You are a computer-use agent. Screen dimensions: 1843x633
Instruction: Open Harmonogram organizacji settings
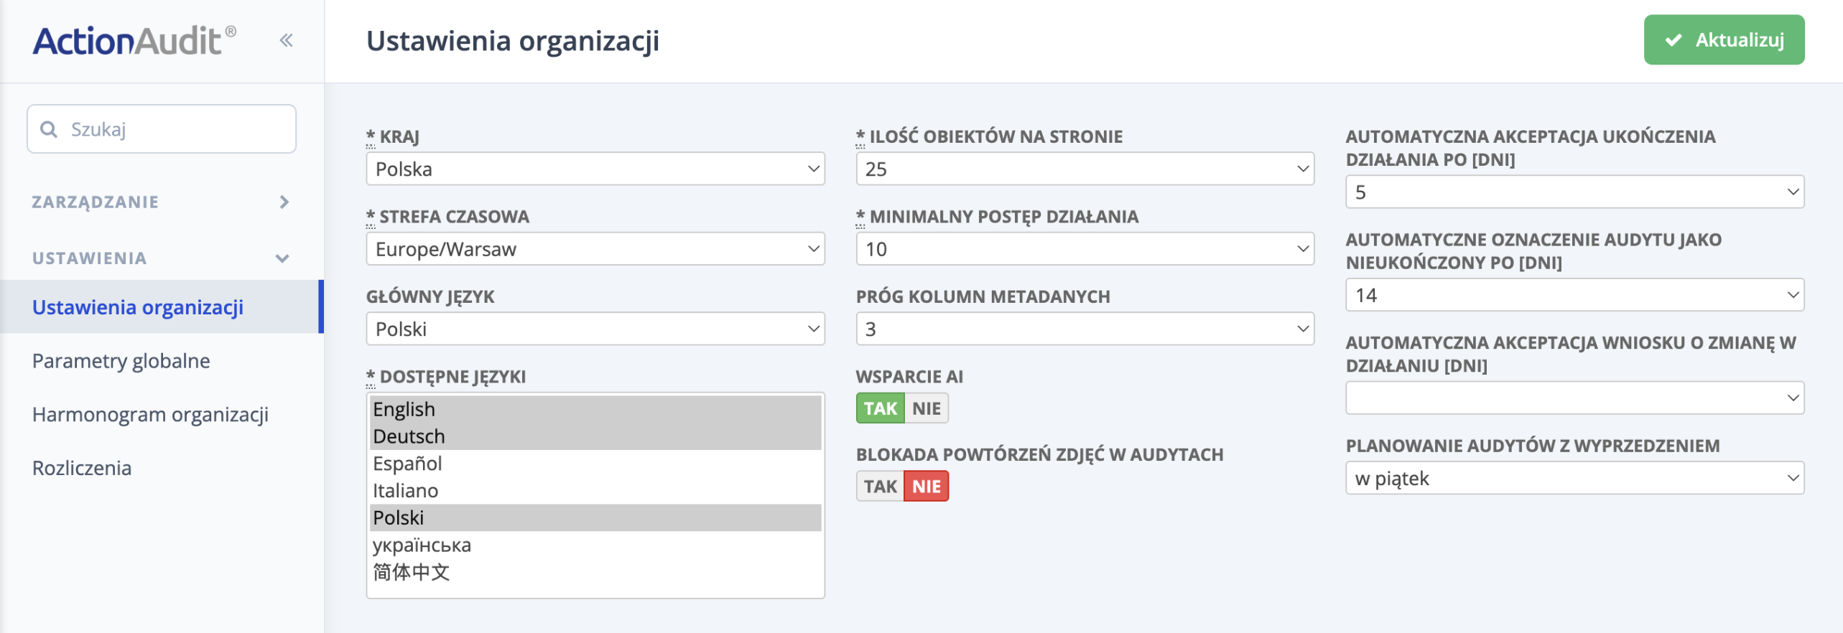click(150, 413)
